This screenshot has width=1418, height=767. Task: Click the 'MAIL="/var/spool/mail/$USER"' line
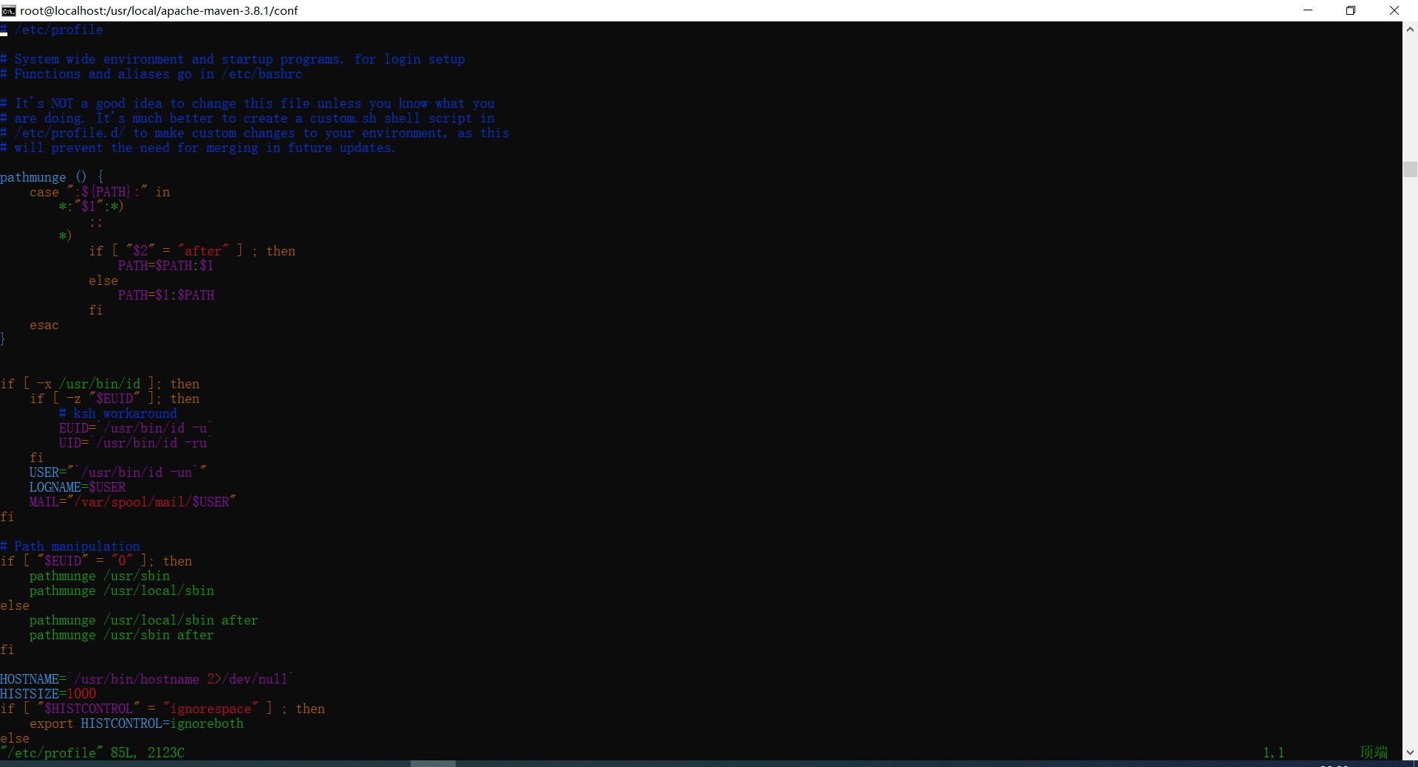(x=133, y=502)
